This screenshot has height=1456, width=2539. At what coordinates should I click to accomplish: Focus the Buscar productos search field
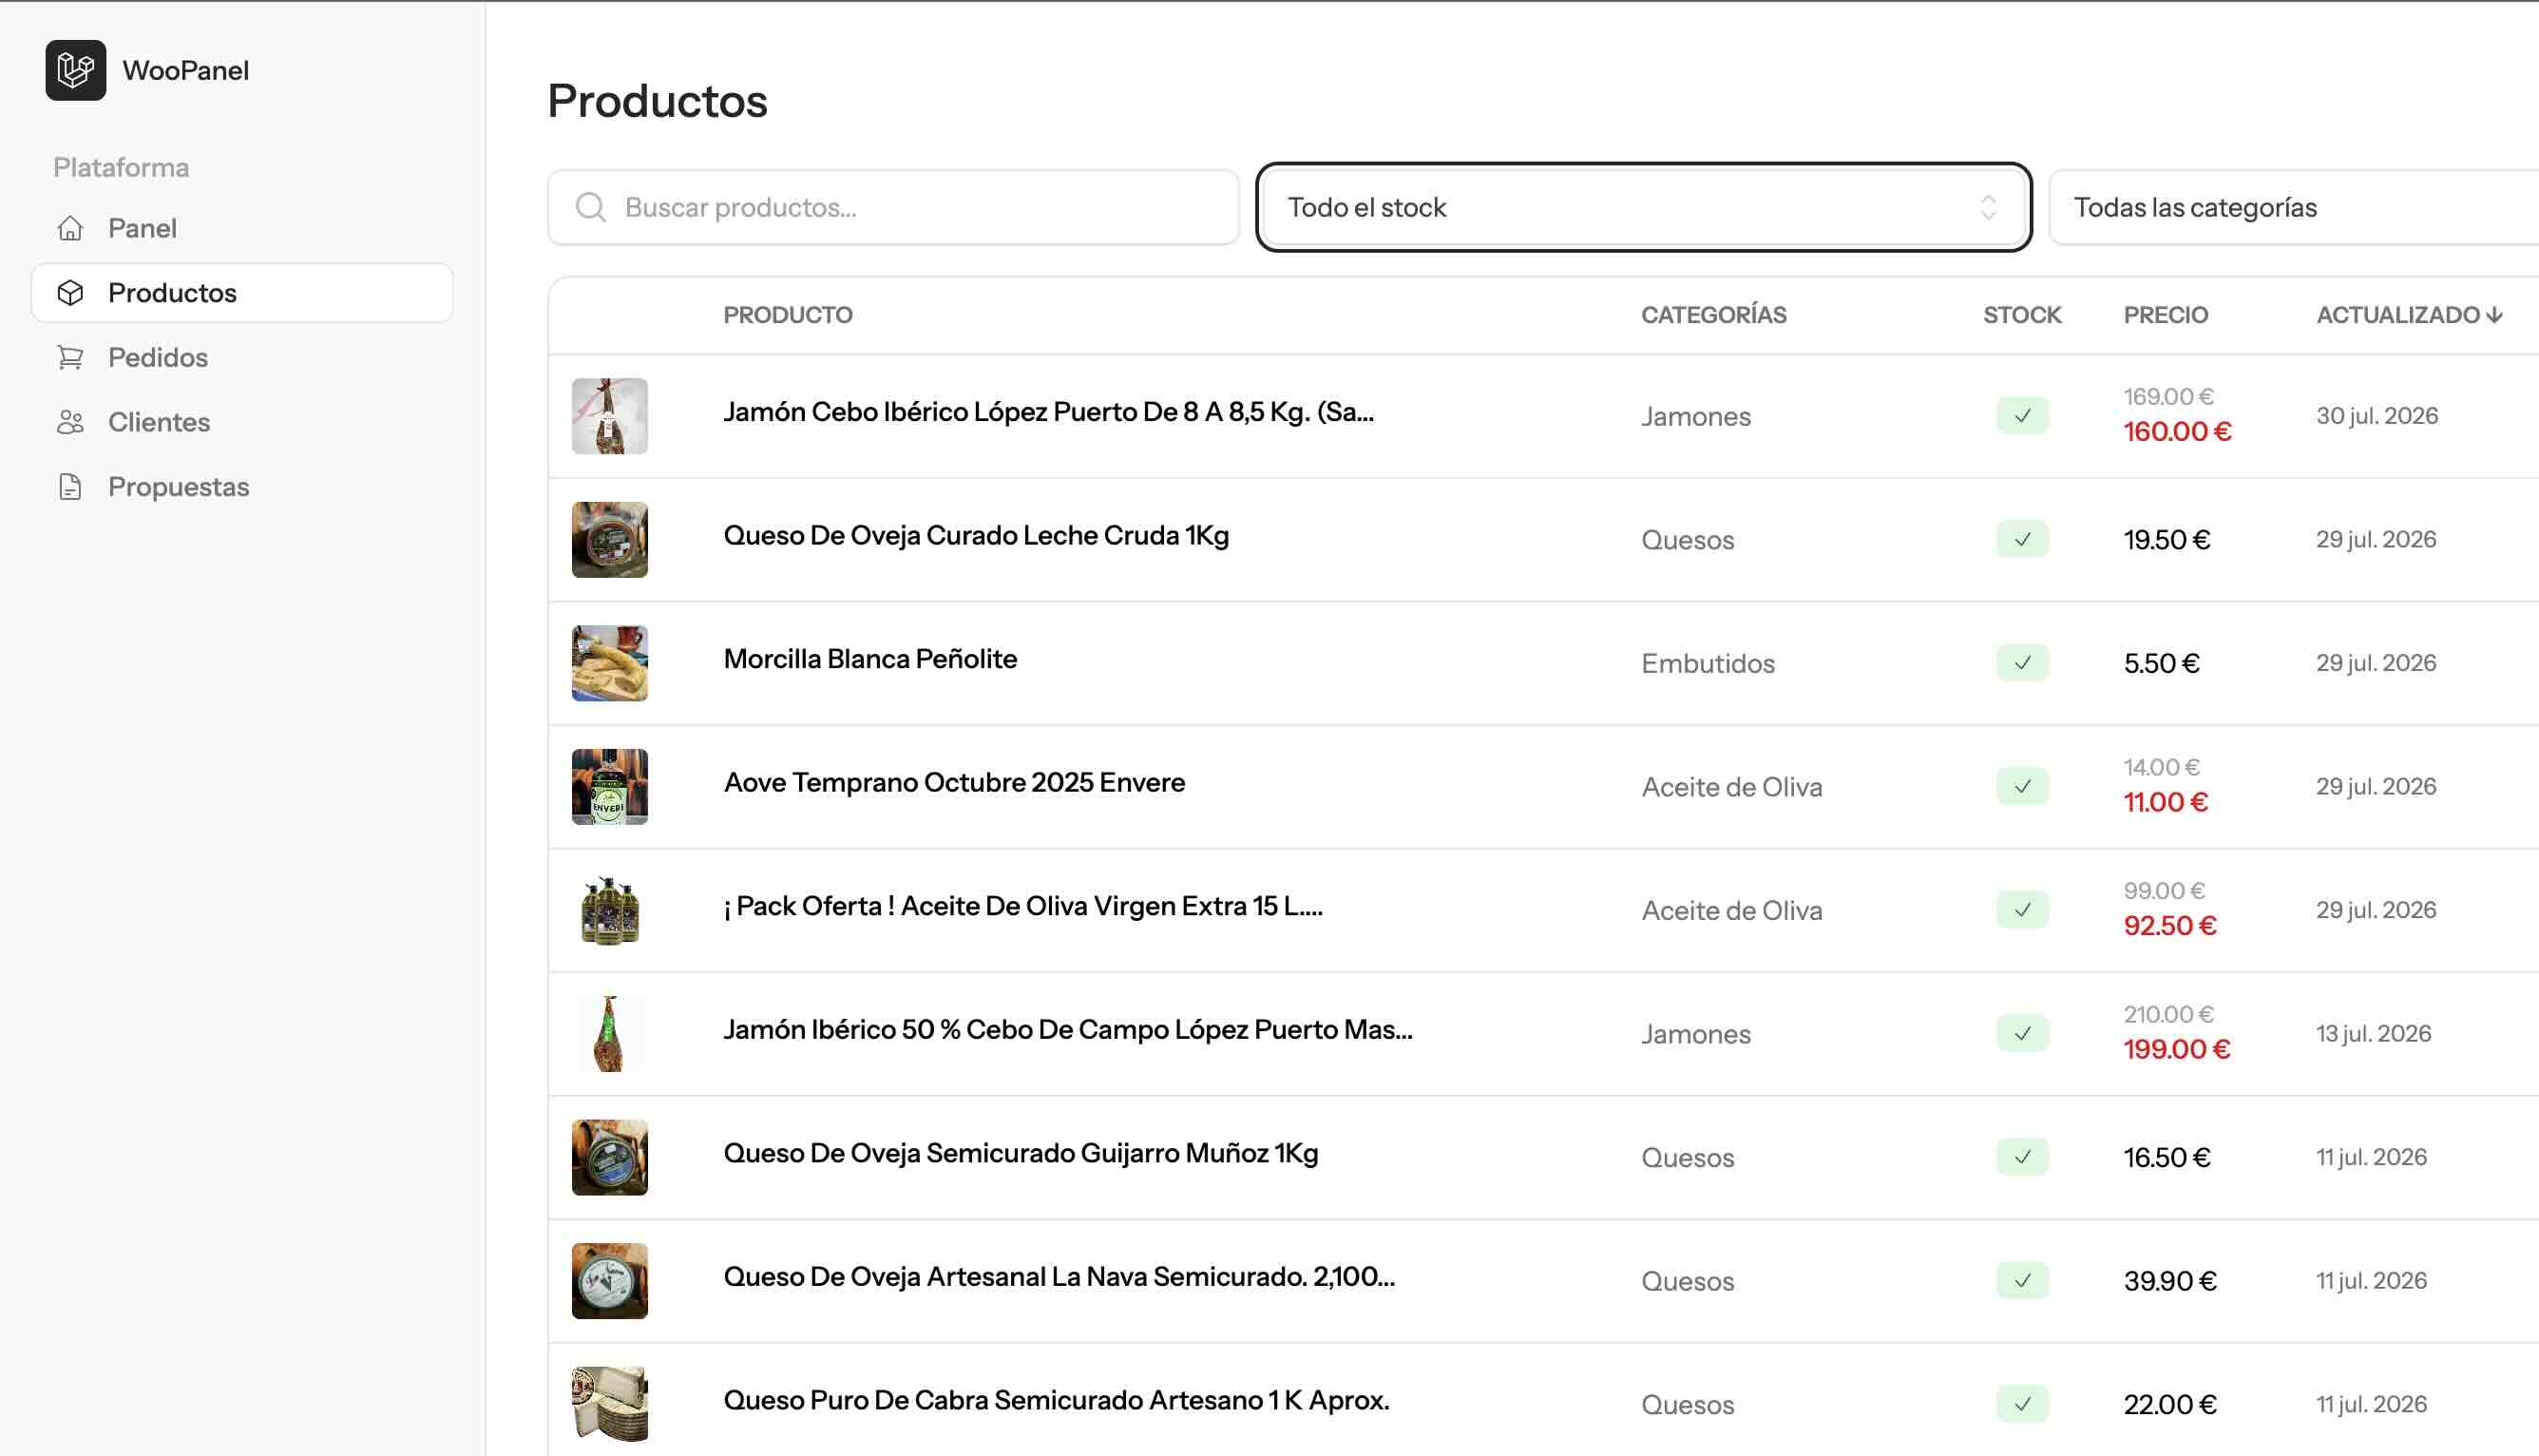tap(893, 207)
